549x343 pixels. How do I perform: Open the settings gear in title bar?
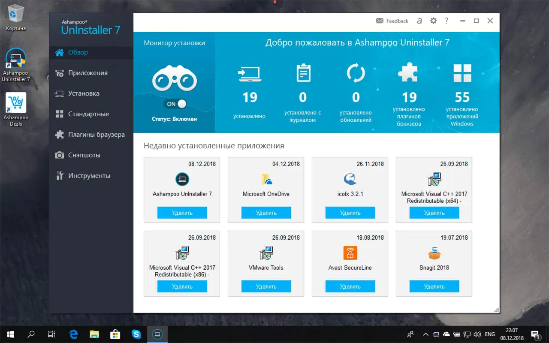click(x=433, y=21)
